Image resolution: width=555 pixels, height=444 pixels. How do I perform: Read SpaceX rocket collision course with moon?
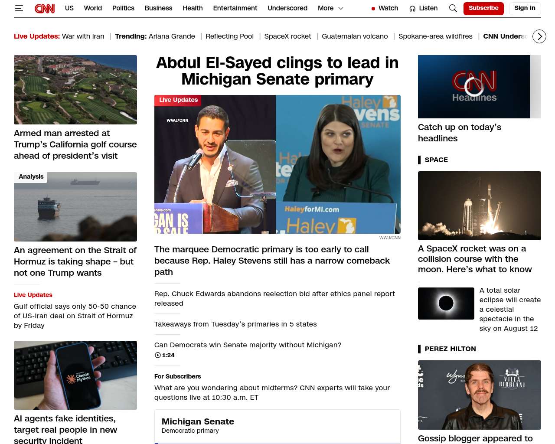475,259
